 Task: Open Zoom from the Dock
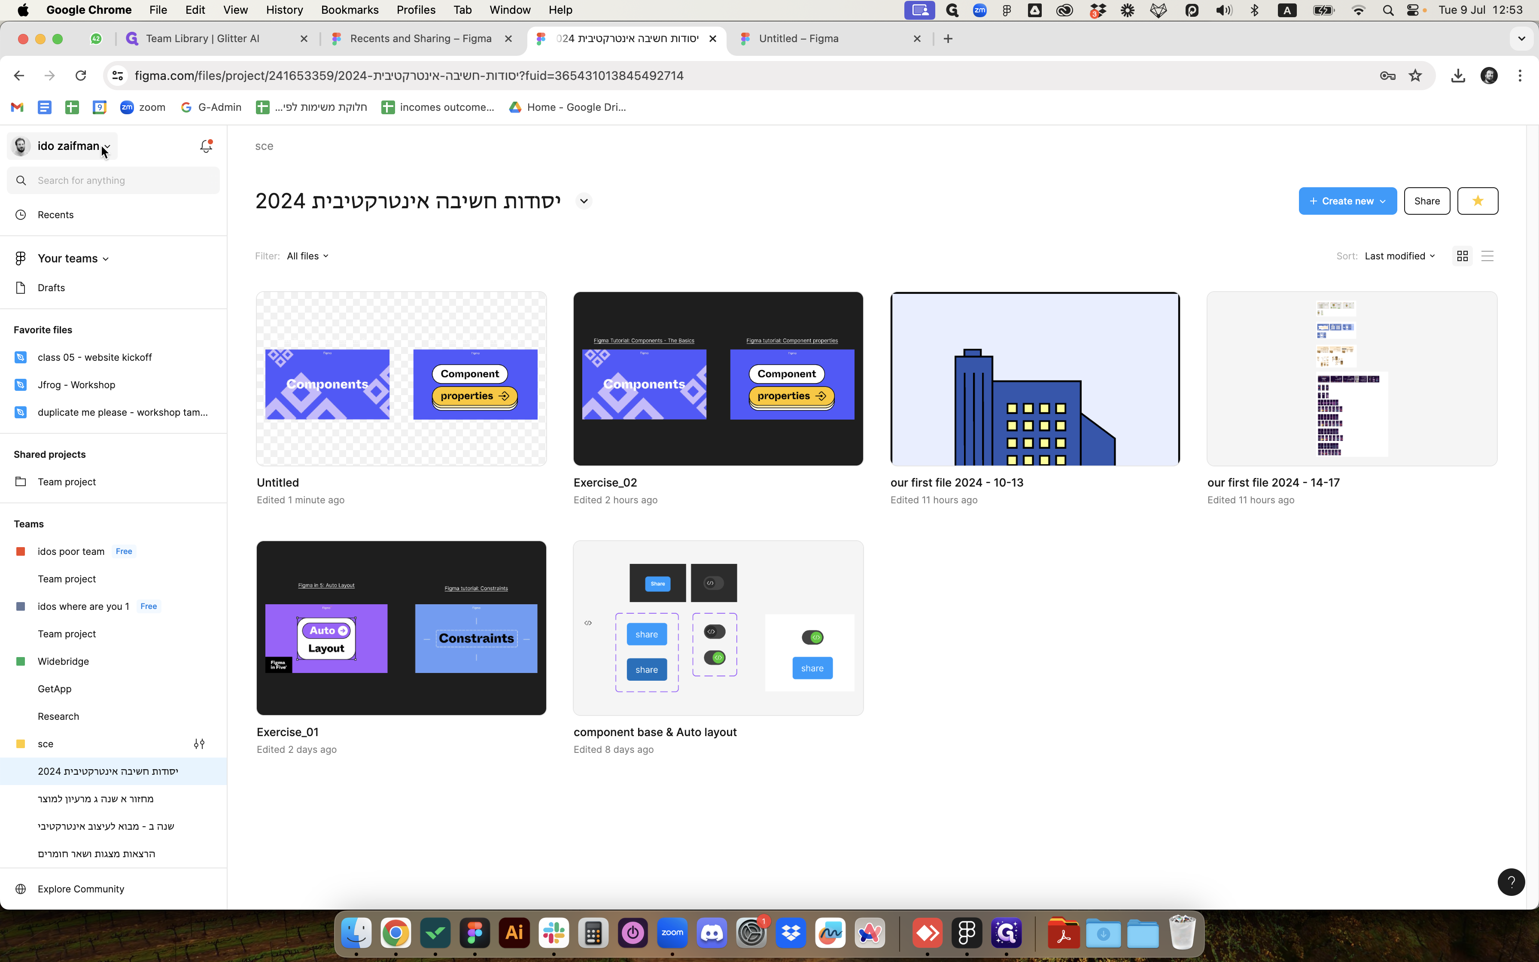tap(672, 933)
